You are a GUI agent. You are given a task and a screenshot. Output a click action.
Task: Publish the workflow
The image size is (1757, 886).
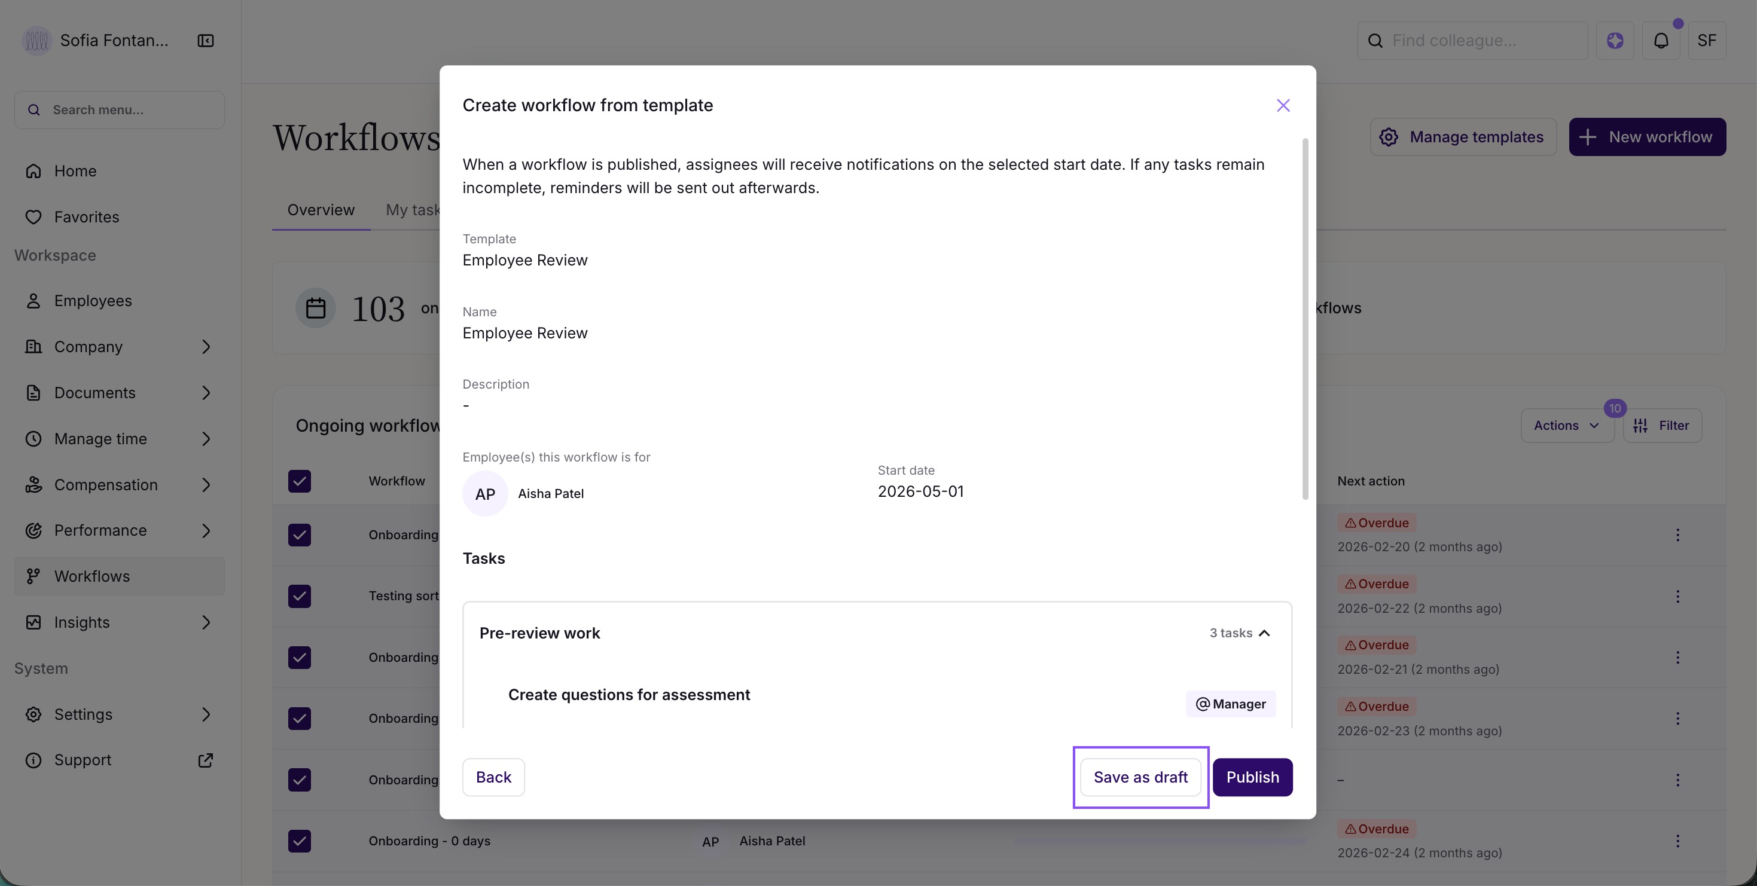pyautogui.click(x=1252, y=777)
